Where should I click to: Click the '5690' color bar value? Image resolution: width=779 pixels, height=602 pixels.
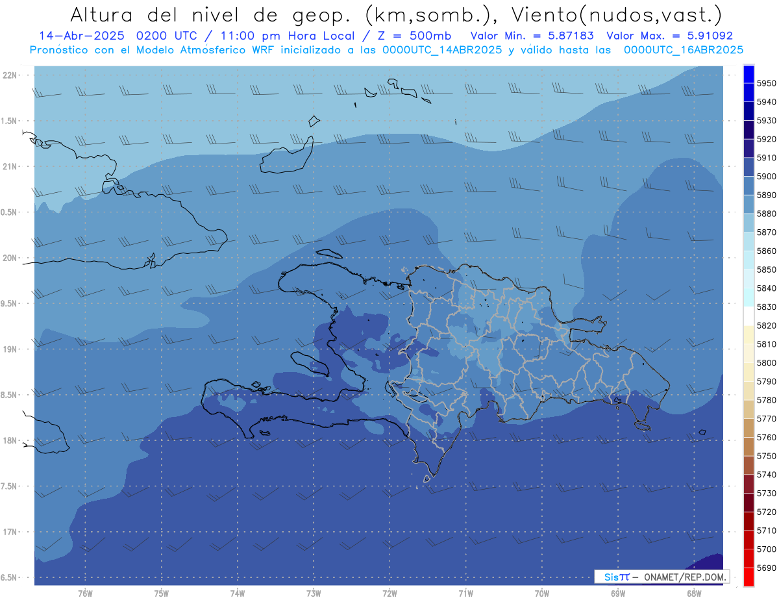[x=767, y=568]
